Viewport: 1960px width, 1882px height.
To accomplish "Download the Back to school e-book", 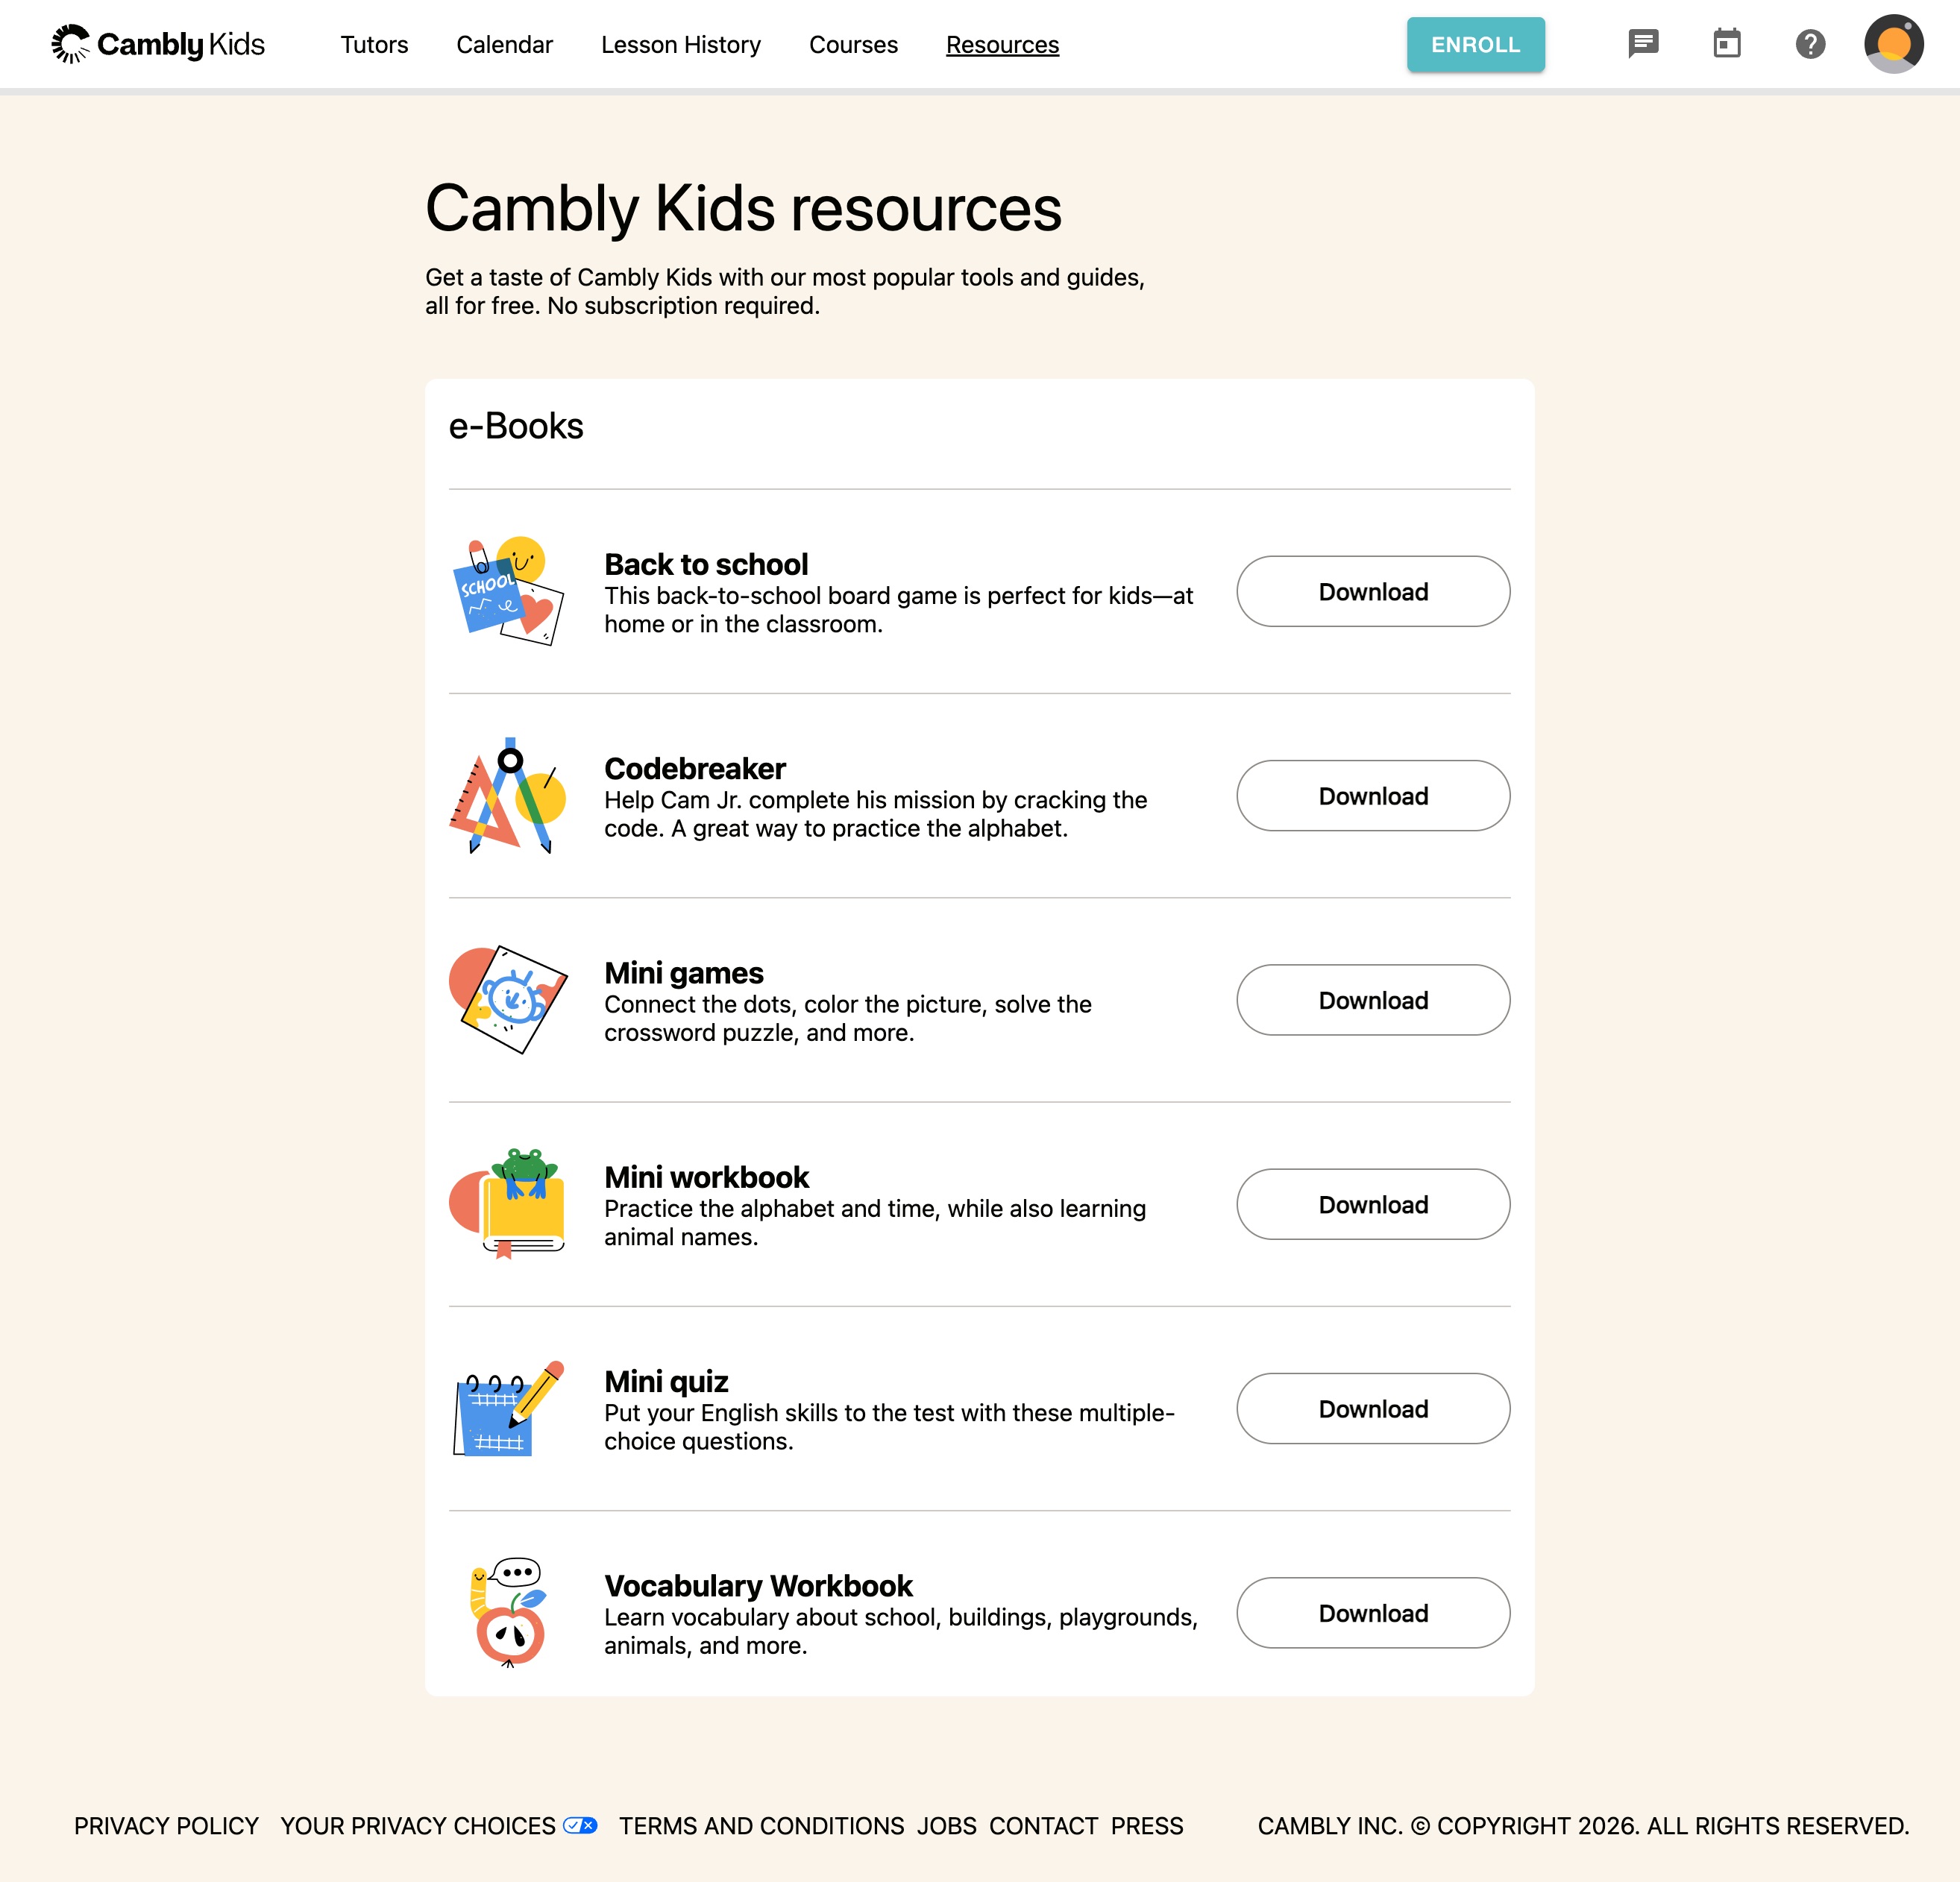I will (x=1373, y=592).
